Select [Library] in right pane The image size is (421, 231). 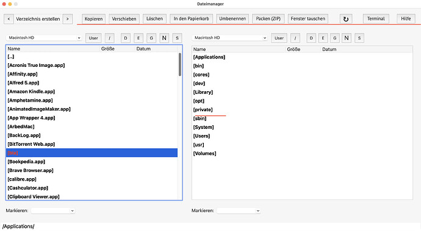click(302, 92)
